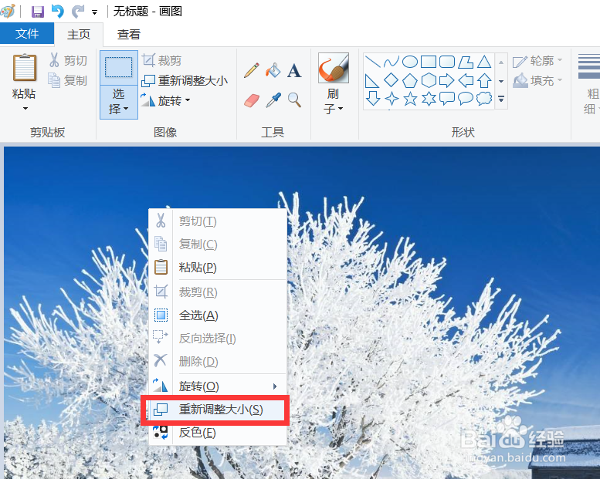Select the Rectangle shape
Viewport: 600px width, 479px height.
429,61
